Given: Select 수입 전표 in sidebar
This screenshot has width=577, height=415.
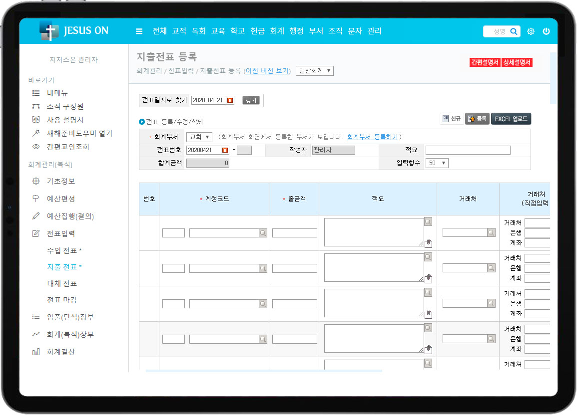Looking at the screenshot, I should 64,250.
